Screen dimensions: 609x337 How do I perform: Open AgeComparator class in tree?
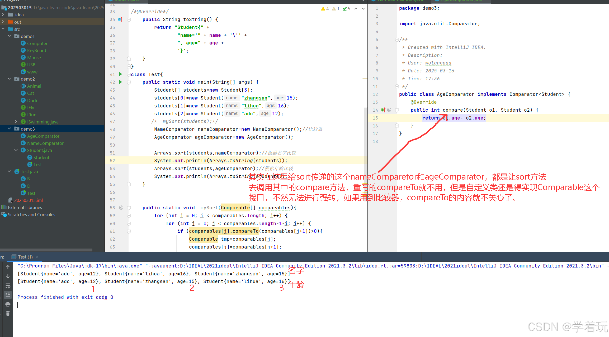(43, 136)
